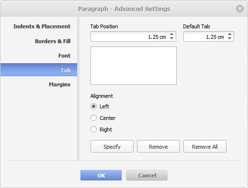Image resolution: width=248 pixels, height=188 pixels.
Task: Increase Tab Position with up arrow
Action: click(171, 34)
